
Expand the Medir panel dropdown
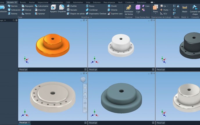[188, 17]
